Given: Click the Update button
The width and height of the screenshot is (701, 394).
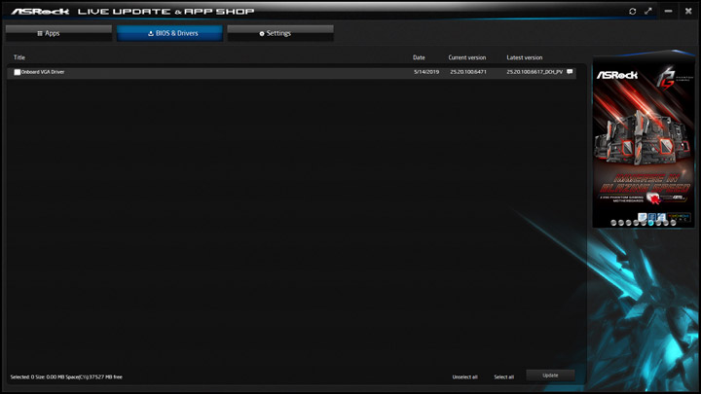Looking at the screenshot, I should pyautogui.click(x=550, y=376).
